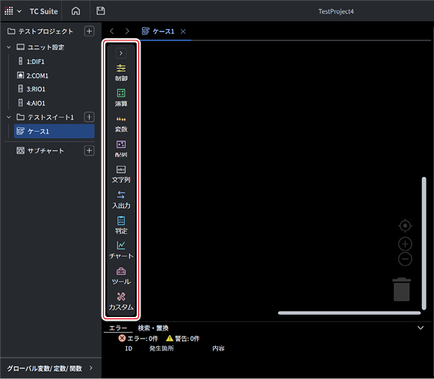The width and height of the screenshot is (434, 379).
Task: Expand the block palette arrow button
Action: [x=121, y=53]
